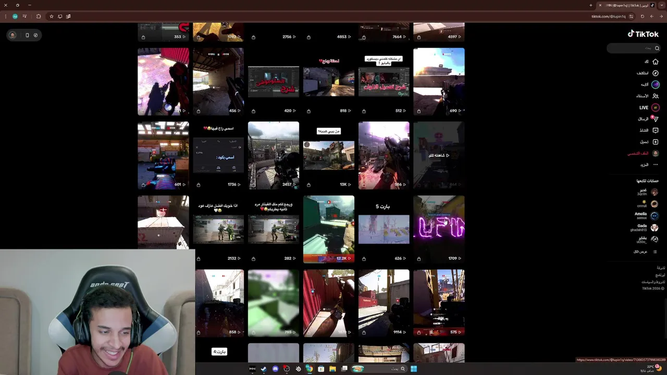This screenshot has height=375, width=667.
Task: Open Chrome from the taskbar
Action: click(309, 369)
